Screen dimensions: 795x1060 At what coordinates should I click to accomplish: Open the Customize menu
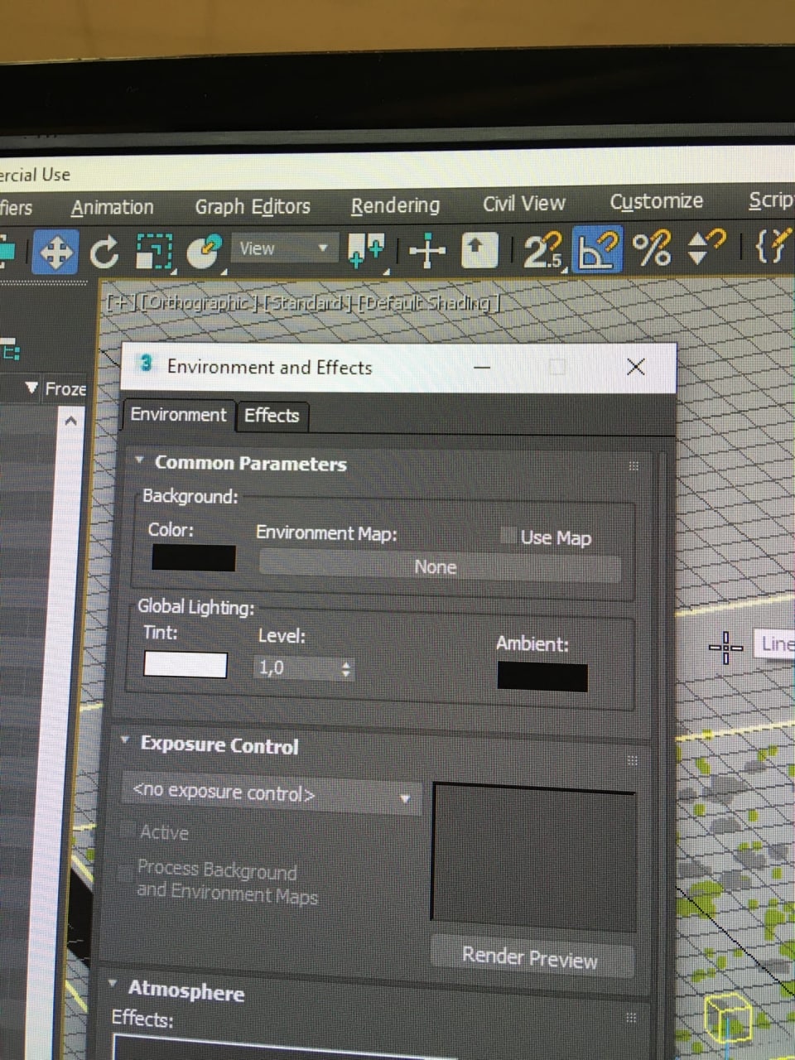656,201
